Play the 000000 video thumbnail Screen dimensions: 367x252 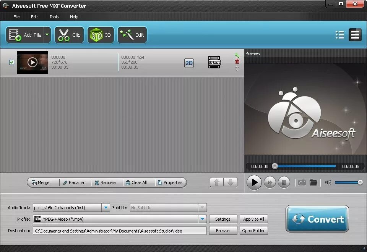point(32,62)
